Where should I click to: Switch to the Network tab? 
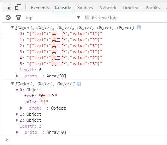(108, 8)
